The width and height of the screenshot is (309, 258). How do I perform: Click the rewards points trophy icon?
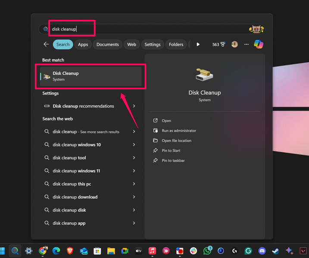click(x=223, y=44)
